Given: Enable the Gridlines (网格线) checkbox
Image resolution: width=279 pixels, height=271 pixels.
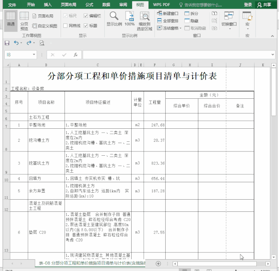Looking at the screenshot, I should tap(65, 26).
